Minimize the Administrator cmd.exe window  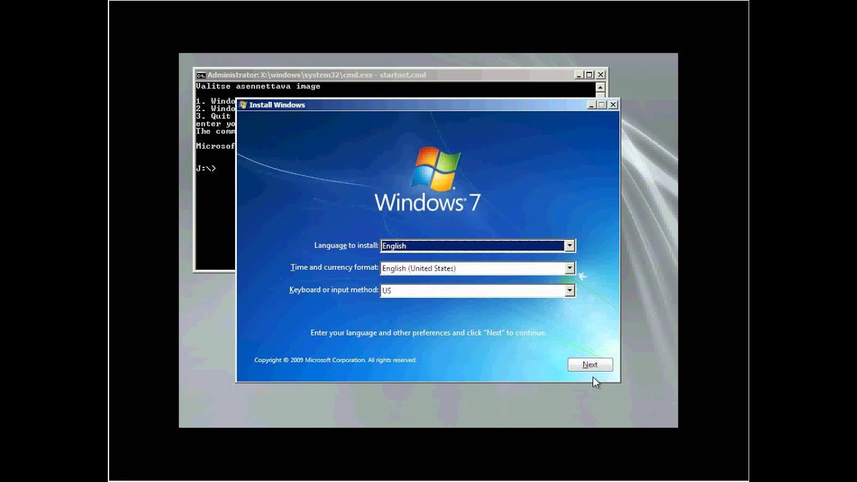[578, 75]
